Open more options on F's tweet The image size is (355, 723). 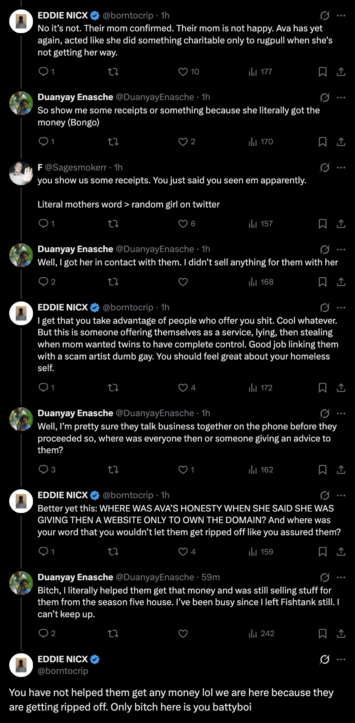pyautogui.click(x=341, y=167)
